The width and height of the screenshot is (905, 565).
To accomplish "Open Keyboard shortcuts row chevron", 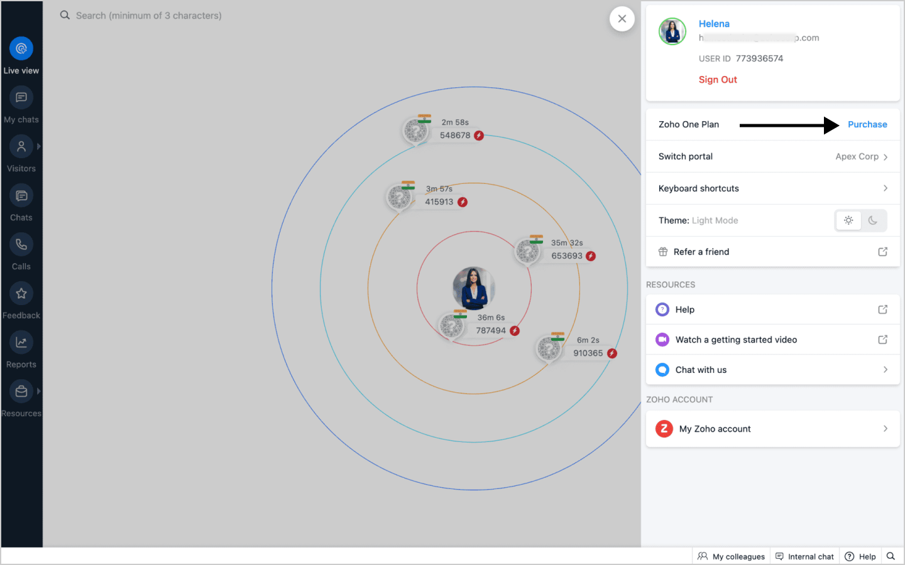I will click(886, 188).
